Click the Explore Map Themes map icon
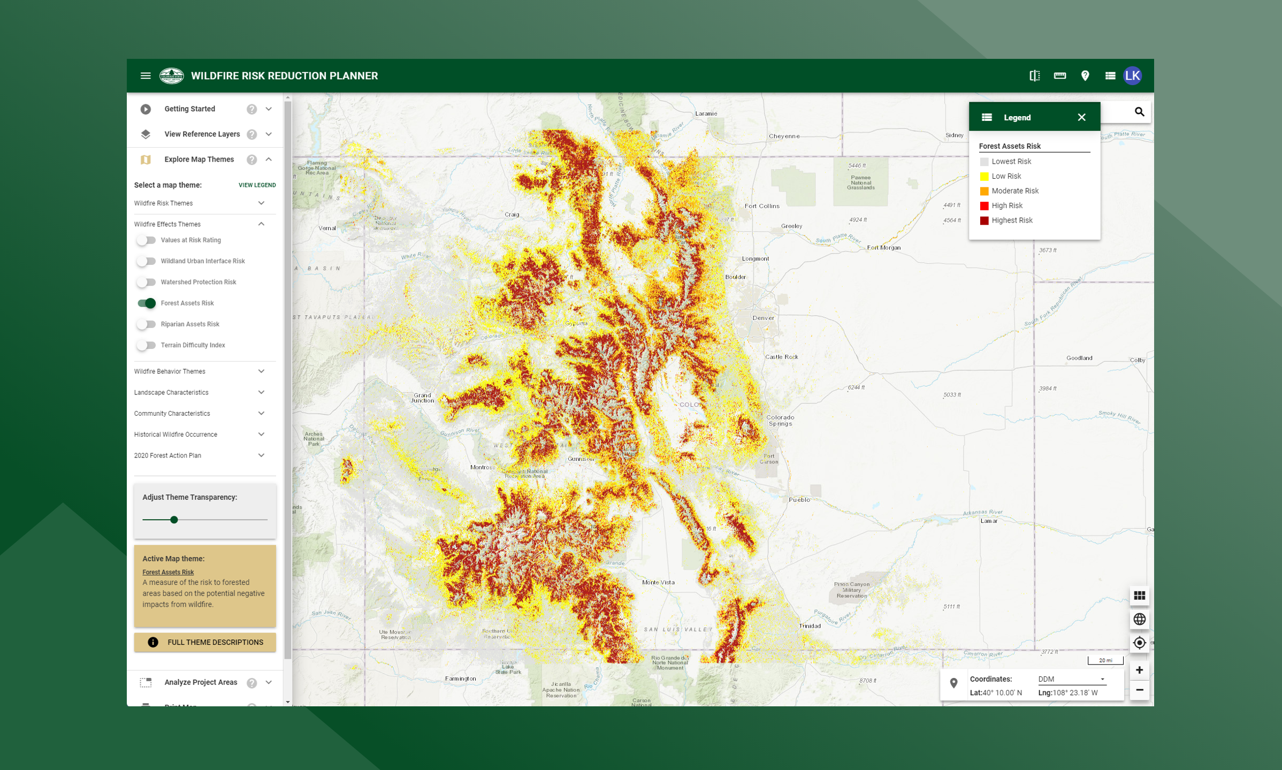This screenshot has height=770, width=1282. coord(146,159)
